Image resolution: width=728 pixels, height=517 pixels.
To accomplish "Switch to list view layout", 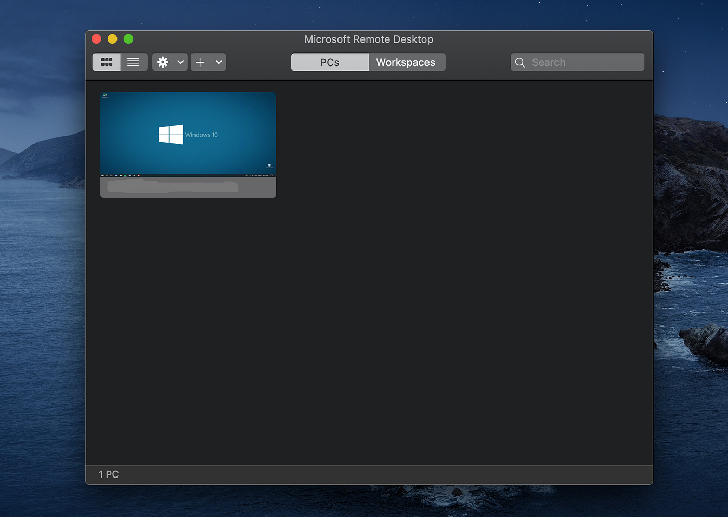I will coord(134,62).
